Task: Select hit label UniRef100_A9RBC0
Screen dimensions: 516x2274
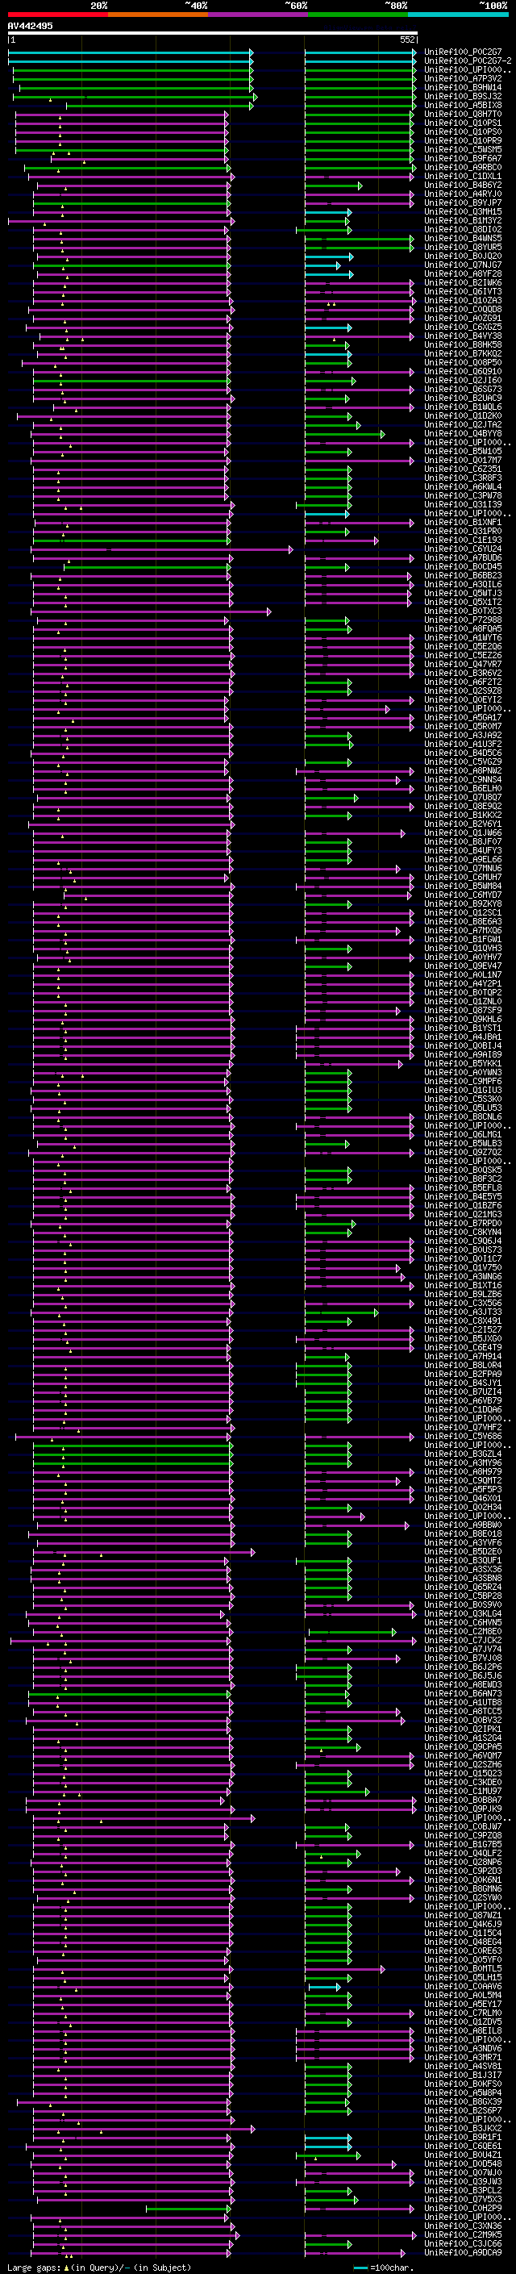Action: coord(463,168)
